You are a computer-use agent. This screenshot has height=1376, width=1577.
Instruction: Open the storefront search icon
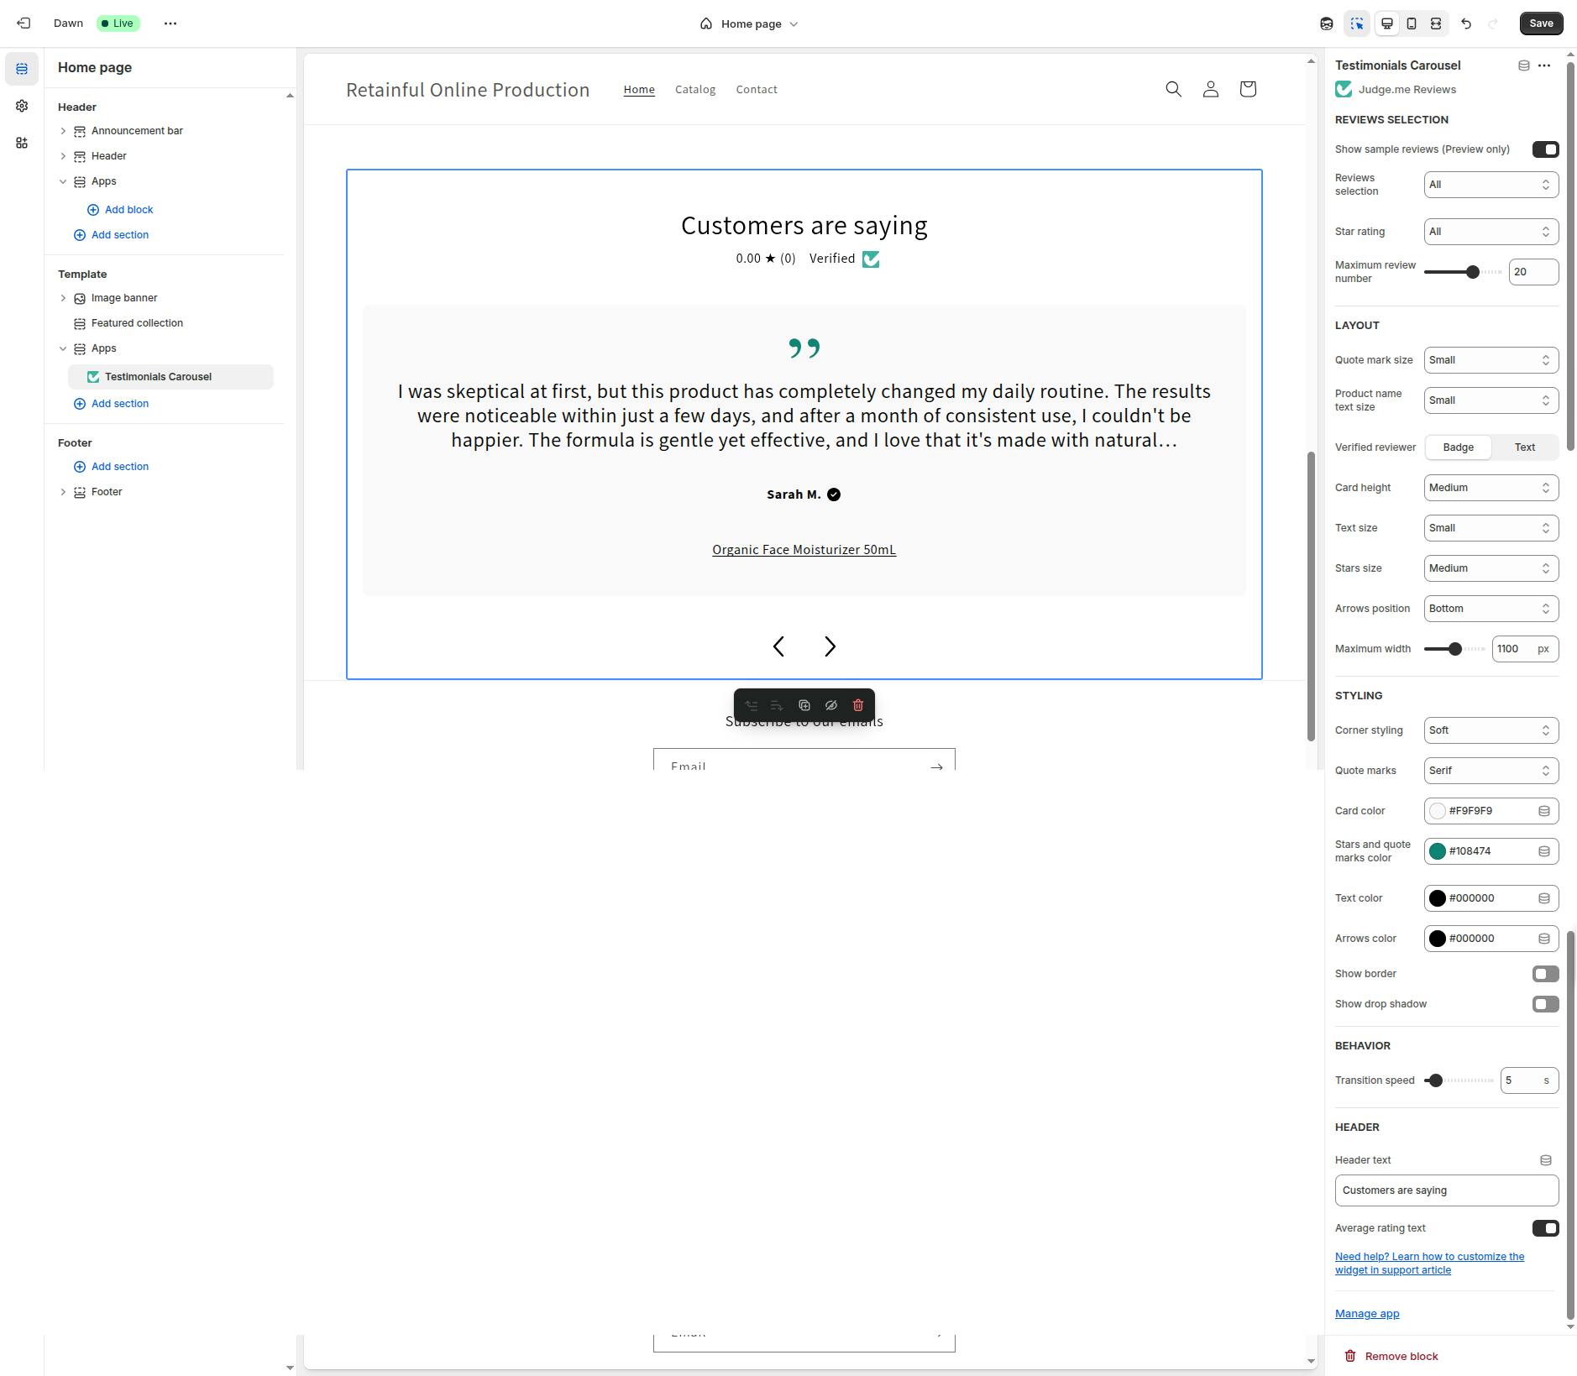(1173, 89)
